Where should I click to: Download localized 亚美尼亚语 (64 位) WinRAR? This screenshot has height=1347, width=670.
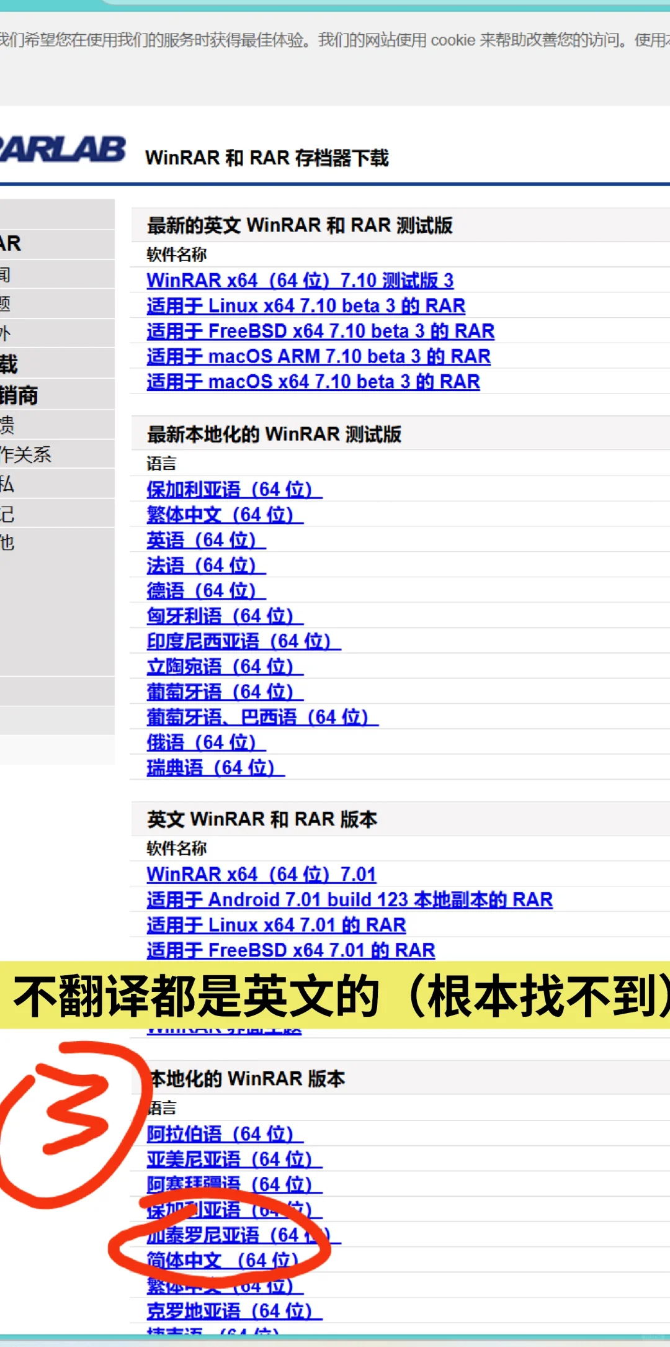click(234, 1160)
